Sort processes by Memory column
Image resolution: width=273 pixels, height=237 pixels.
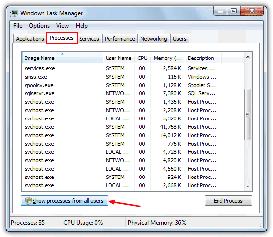[x=167, y=58]
